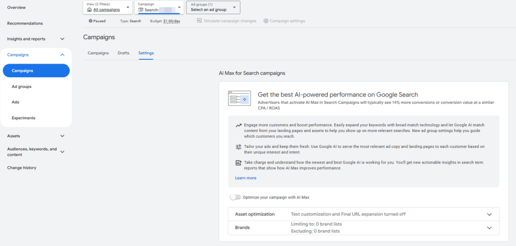Click 'Text customization and Final URL expansion turned off'
516x246 pixels.
click(x=348, y=214)
